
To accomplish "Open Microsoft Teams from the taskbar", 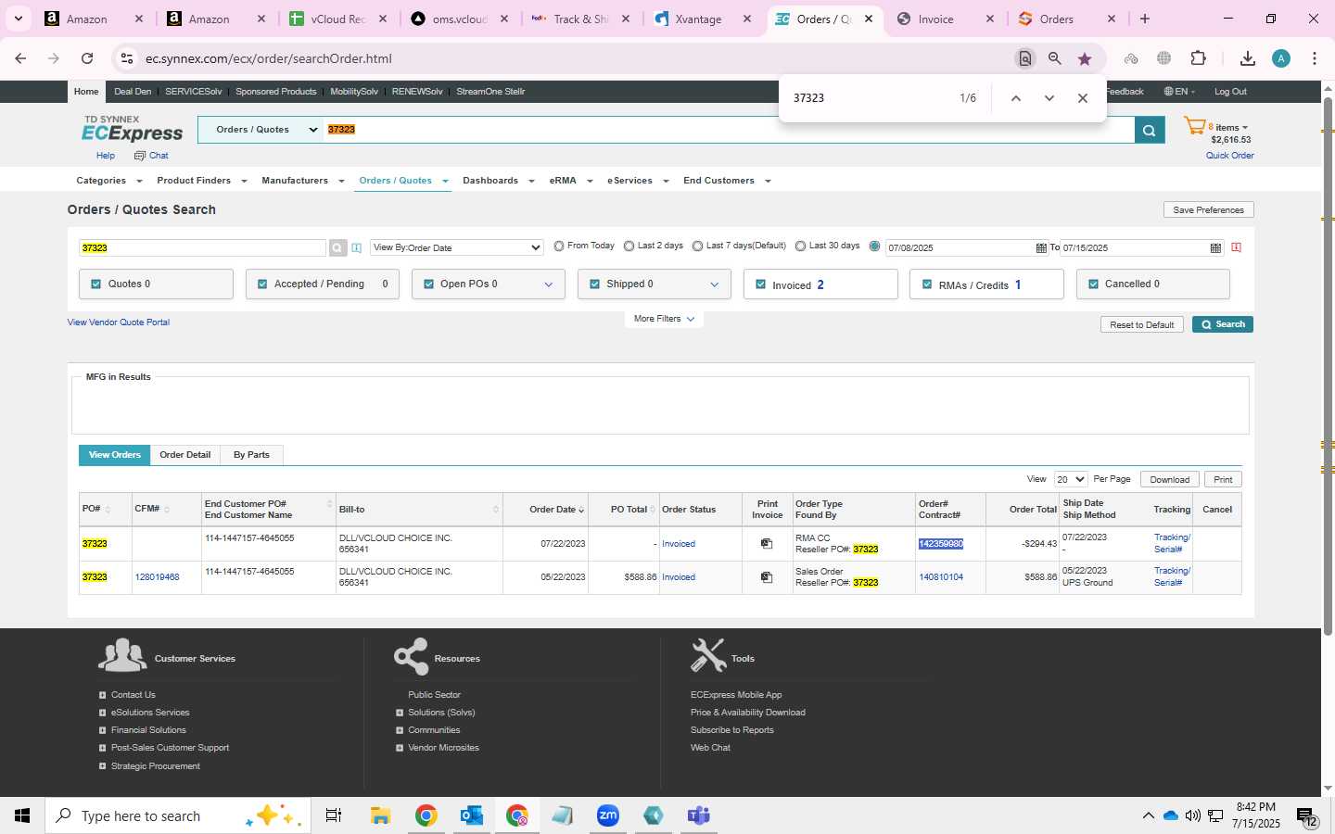I will tap(699, 815).
